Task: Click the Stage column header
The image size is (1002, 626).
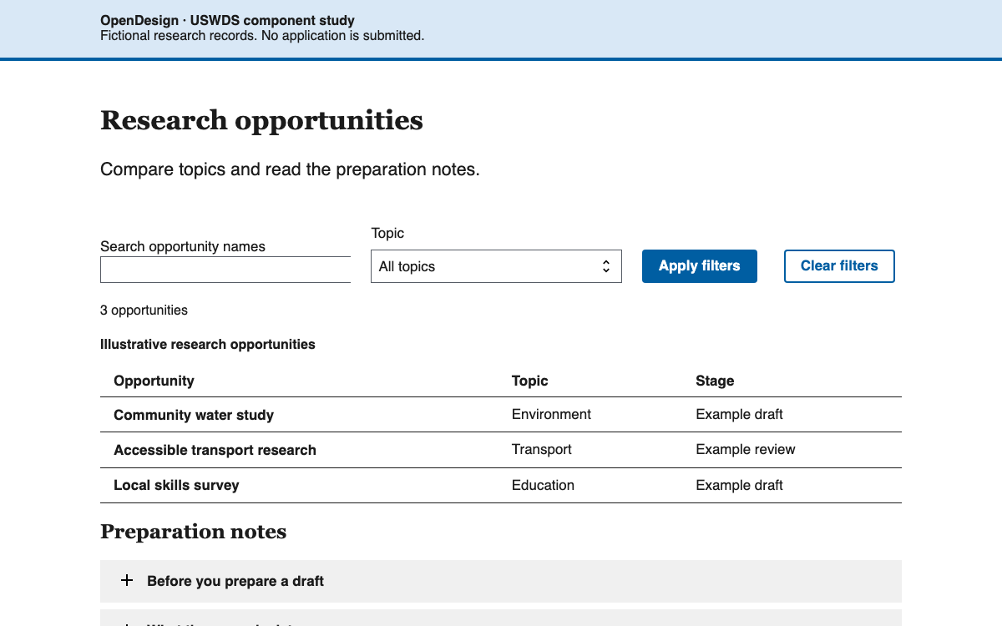Action: [715, 381]
